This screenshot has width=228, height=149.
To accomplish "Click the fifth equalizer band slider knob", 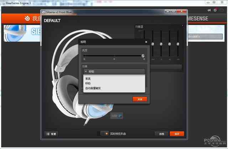I will [178, 44].
